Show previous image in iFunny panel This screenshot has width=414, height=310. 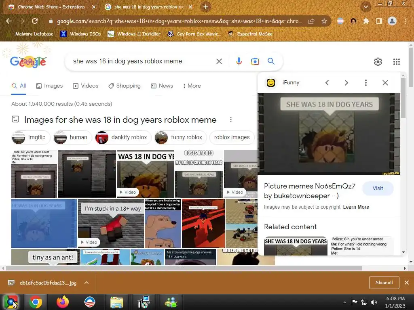coord(327,83)
